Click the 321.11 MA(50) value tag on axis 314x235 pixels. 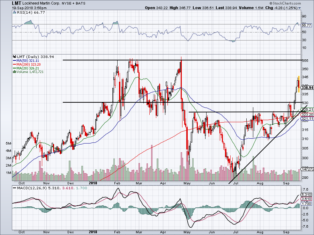coord(307,119)
